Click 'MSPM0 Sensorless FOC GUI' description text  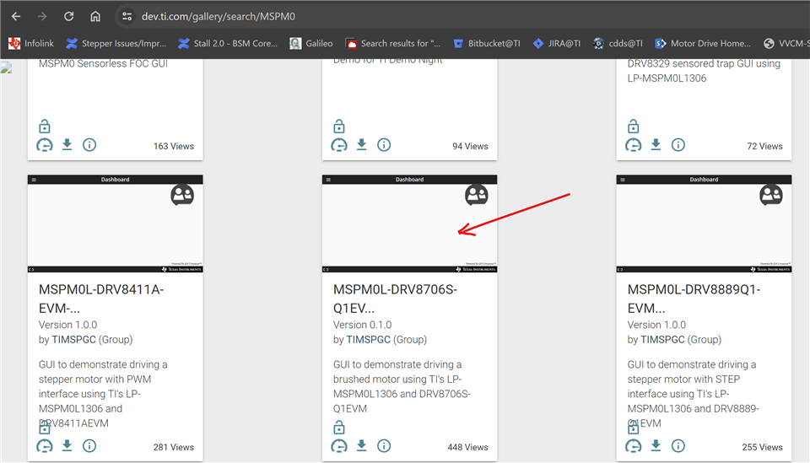click(103, 63)
